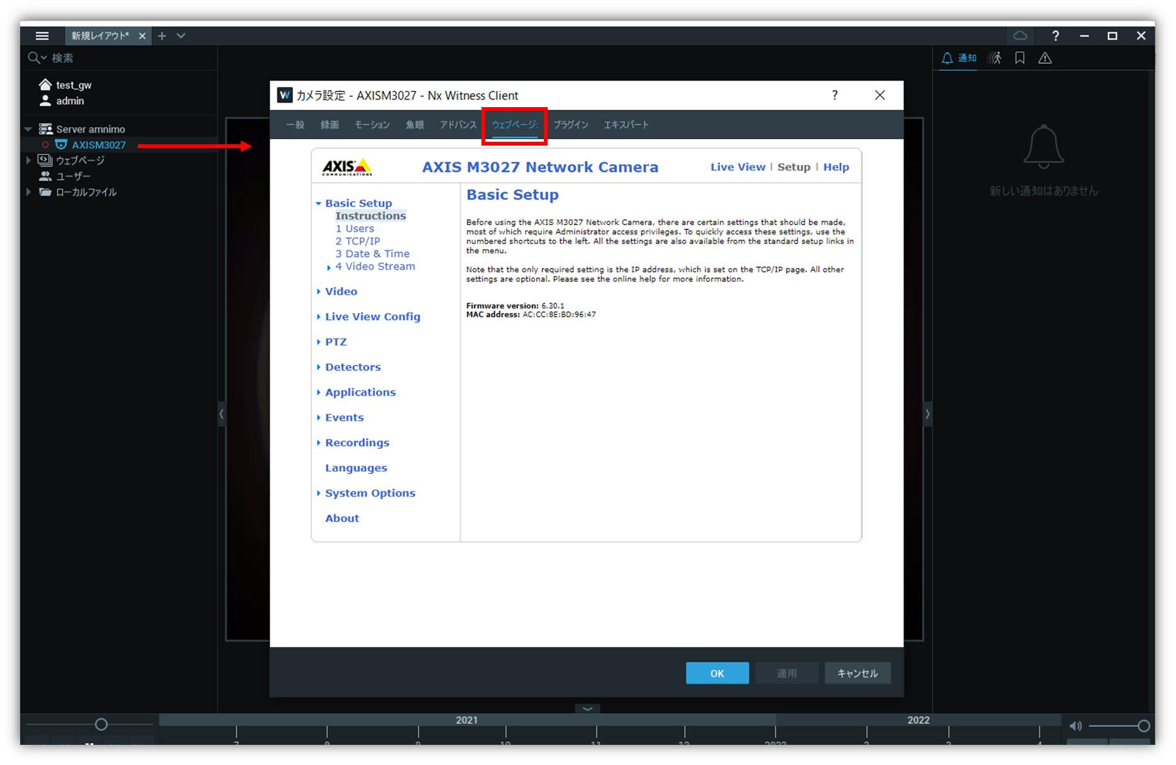Open the bookmarks panel icon
The height and width of the screenshot is (765, 1176).
tap(1020, 58)
